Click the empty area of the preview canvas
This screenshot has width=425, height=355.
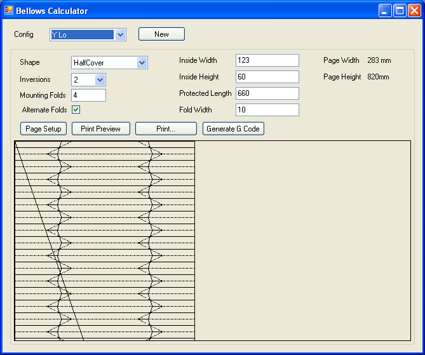click(302, 241)
